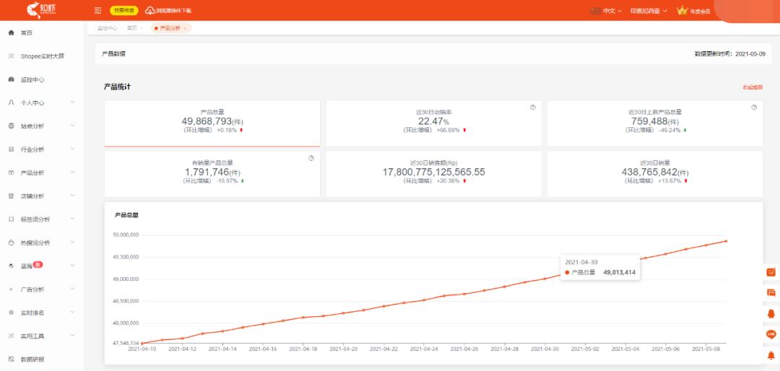The height and width of the screenshot is (371, 780).
Task: Close the 产品分析 page tab
Action: [x=185, y=28]
